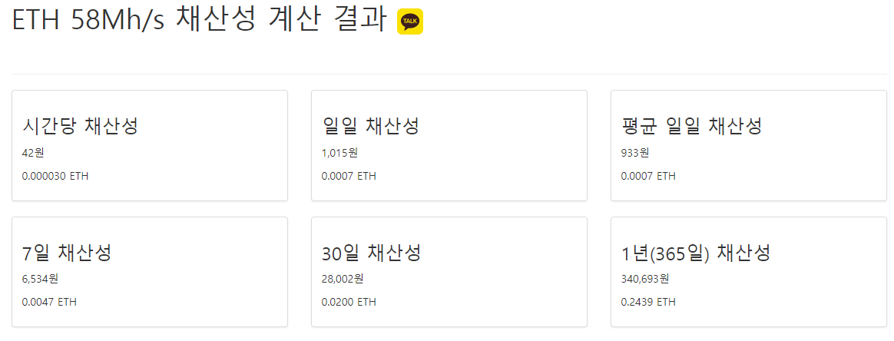Click the 340,693원 yearly profit value
894x341 pixels.
tap(645, 278)
